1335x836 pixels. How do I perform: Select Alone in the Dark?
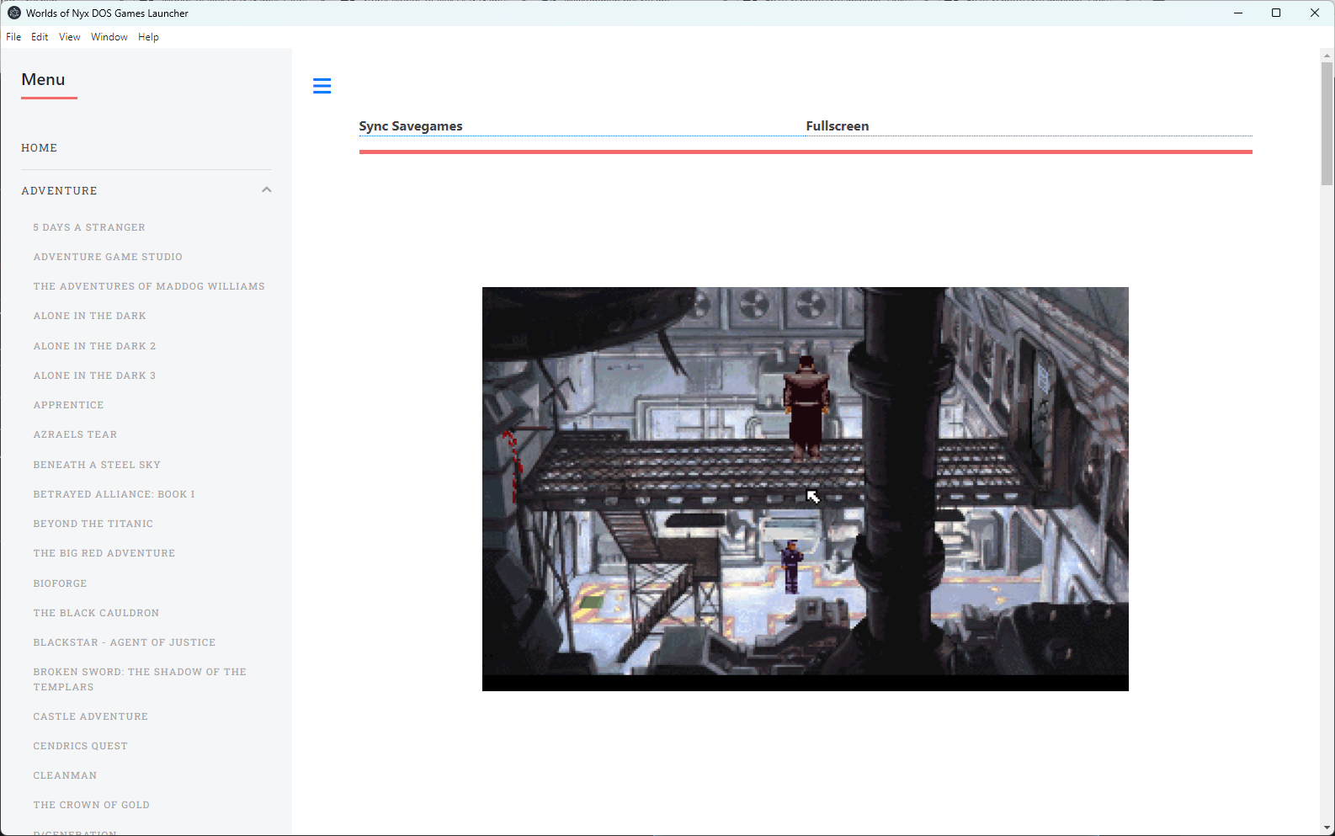tap(90, 316)
